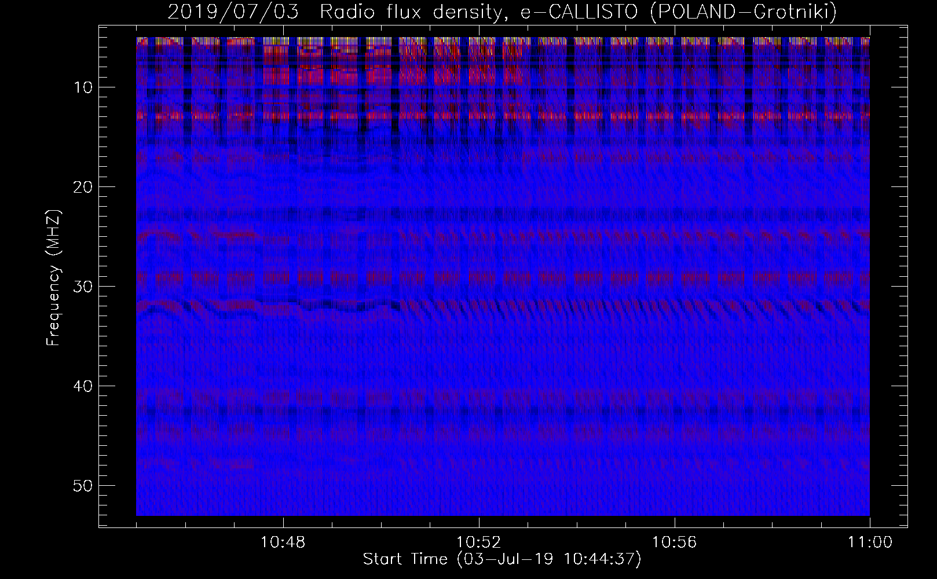937x579 pixels.
Task: Click the 'Frequency (MHZ)' axis label
Action: click(x=54, y=278)
